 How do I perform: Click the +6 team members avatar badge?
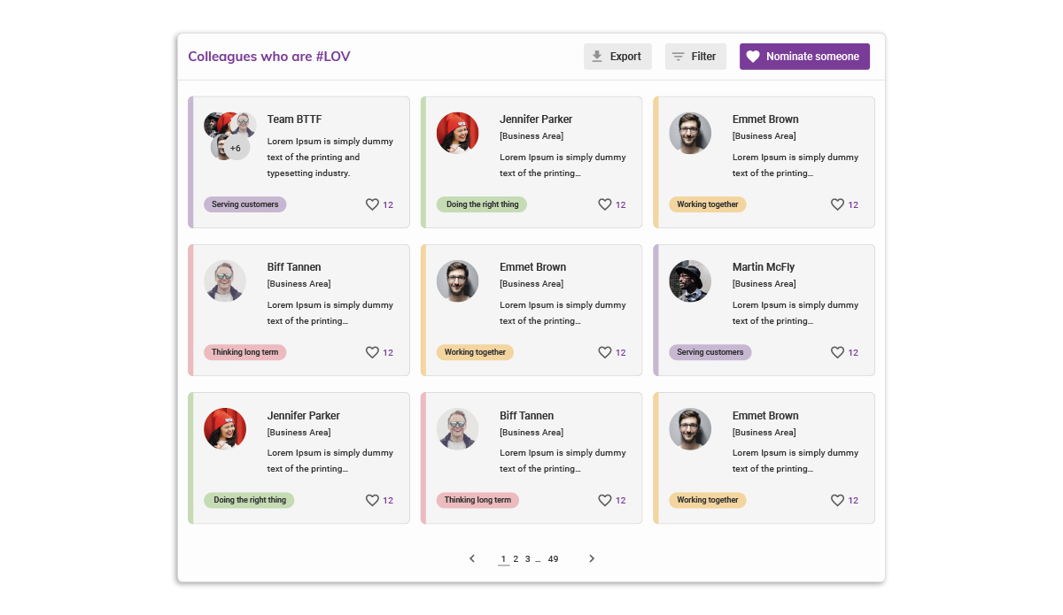[x=235, y=148]
